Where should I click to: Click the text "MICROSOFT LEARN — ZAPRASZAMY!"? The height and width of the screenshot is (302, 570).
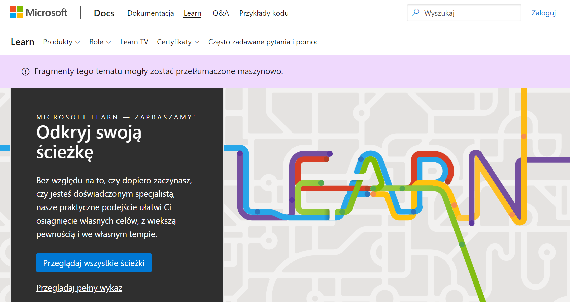[x=116, y=117]
